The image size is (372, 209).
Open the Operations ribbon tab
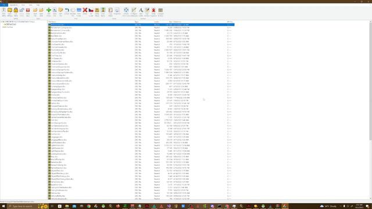click(x=14, y=5)
